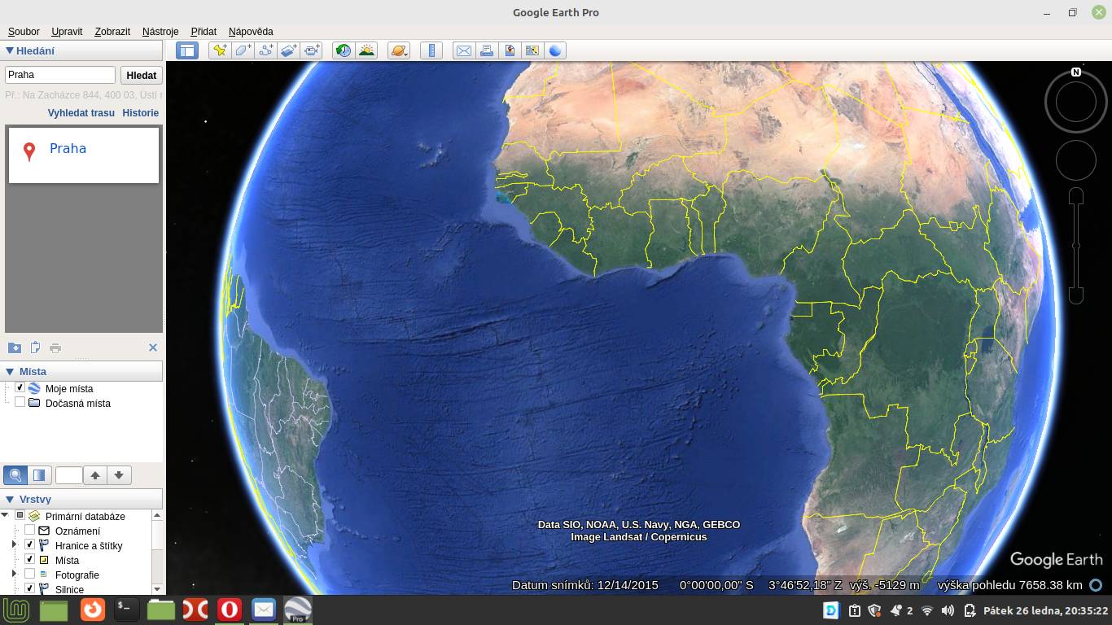Check the Dočasná místa checkbox

click(x=20, y=402)
